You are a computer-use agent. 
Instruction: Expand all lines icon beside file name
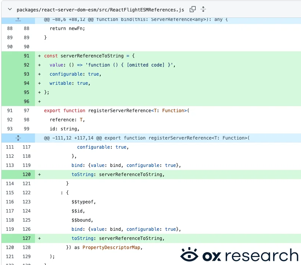203,9
